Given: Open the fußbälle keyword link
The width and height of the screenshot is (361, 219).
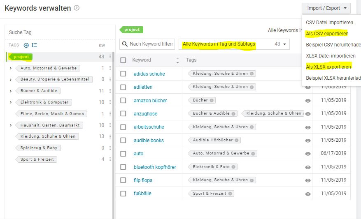Looking at the screenshot, I should [x=142, y=194].
